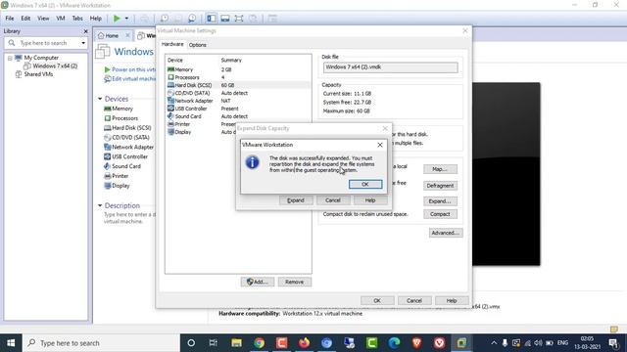Select Network Adapter in settings device list

(x=238, y=101)
